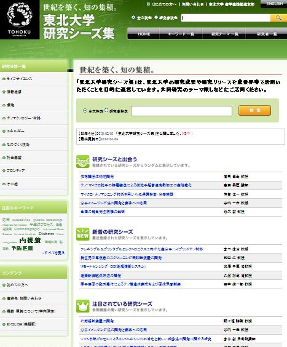The width and height of the screenshot is (287, 347).
Task: Select 全文検索 radio in main search box
Action: [85, 110]
